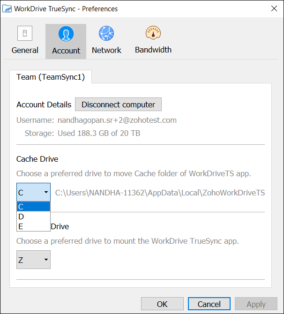Click the username nandhagopan.sr+2@zohotest.com text
Screen dimensions: 284x314
[x=117, y=120]
